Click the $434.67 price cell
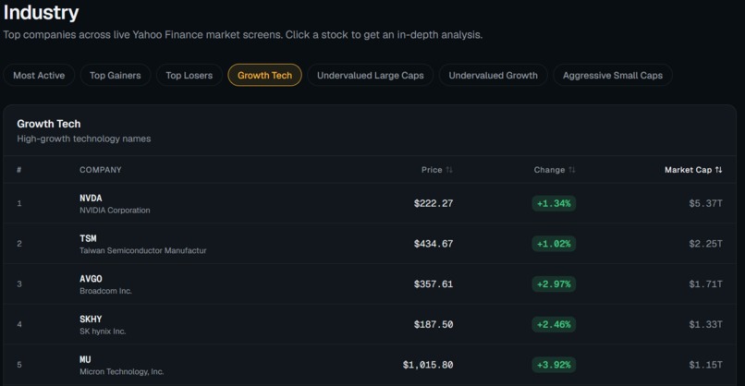The width and height of the screenshot is (745, 386). (x=434, y=244)
